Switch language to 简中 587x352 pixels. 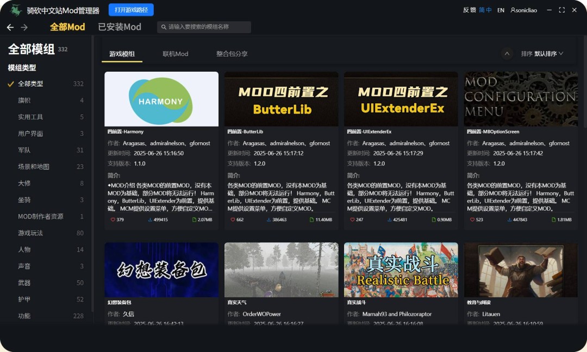[x=485, y=9]
